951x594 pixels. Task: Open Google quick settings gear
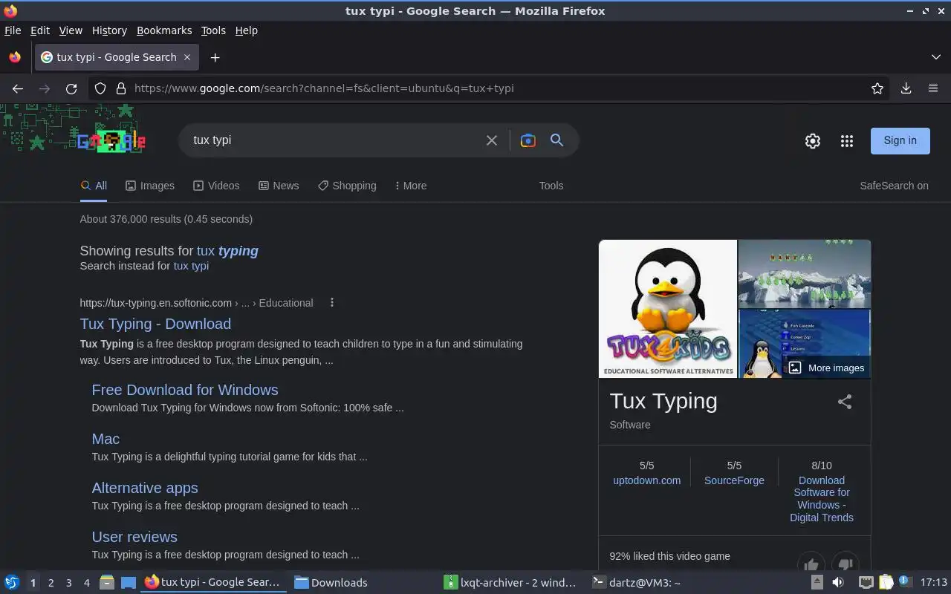pos(813,141)
